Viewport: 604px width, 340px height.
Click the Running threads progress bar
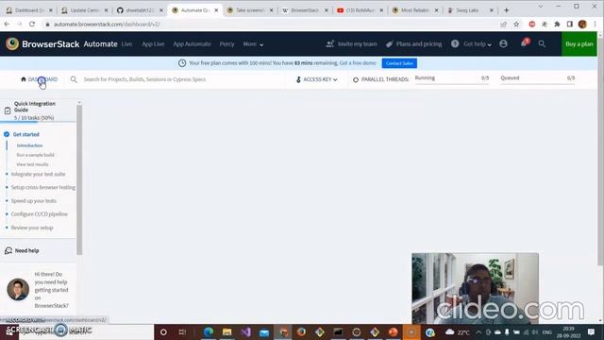[452, 83]
